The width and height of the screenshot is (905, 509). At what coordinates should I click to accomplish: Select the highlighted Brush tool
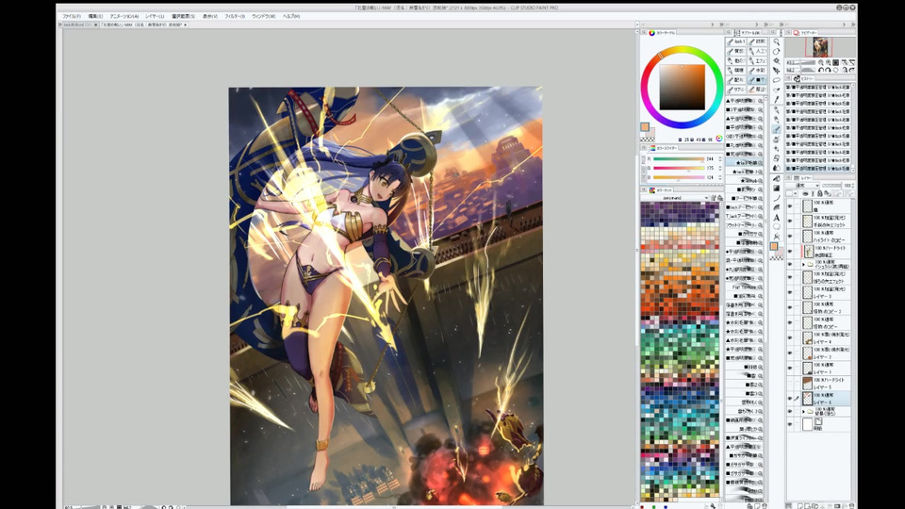tap(777, 129)
